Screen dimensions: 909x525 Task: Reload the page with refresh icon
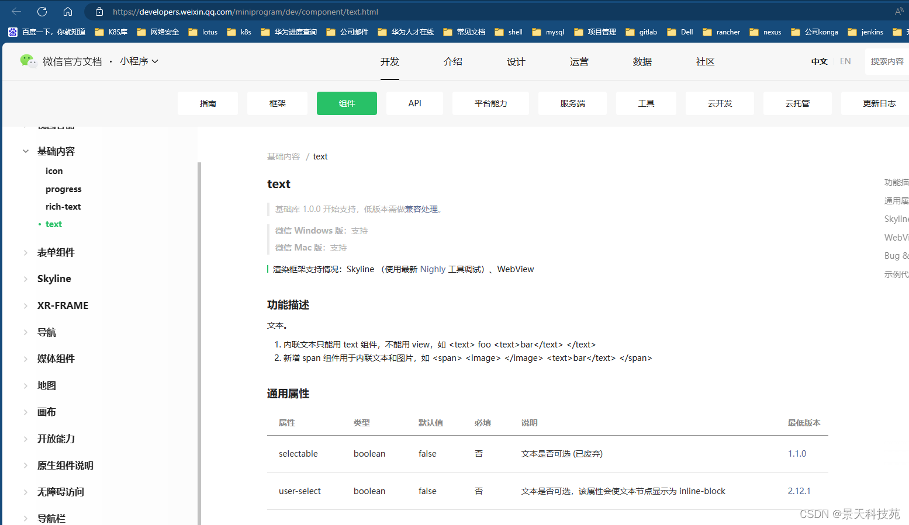pyautogui.click(x=42, y=12)
